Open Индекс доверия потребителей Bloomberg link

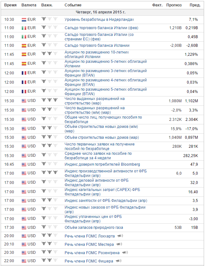(102, 164)
